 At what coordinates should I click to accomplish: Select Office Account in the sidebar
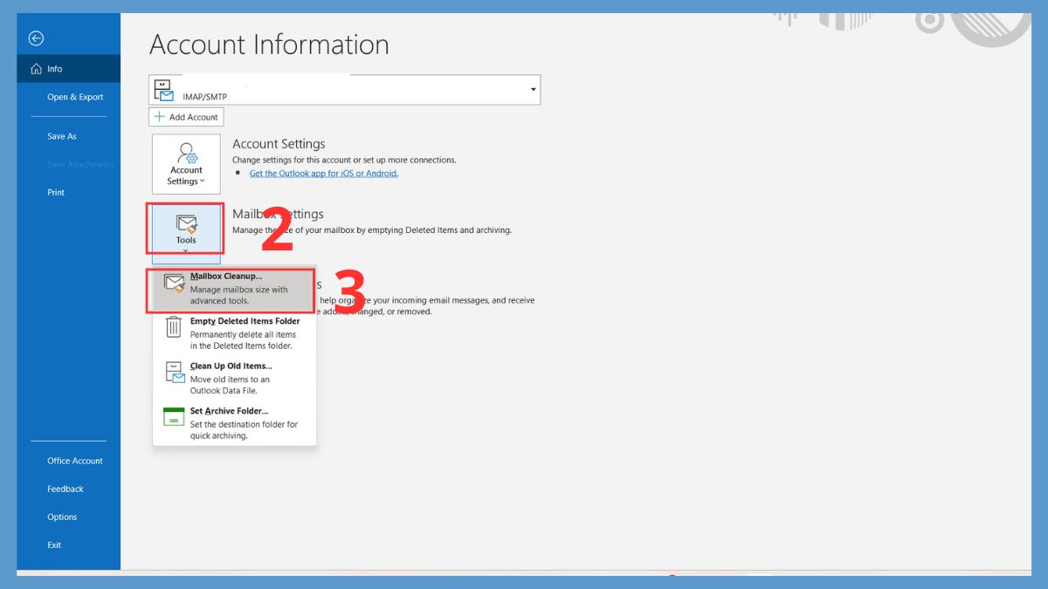73,461
